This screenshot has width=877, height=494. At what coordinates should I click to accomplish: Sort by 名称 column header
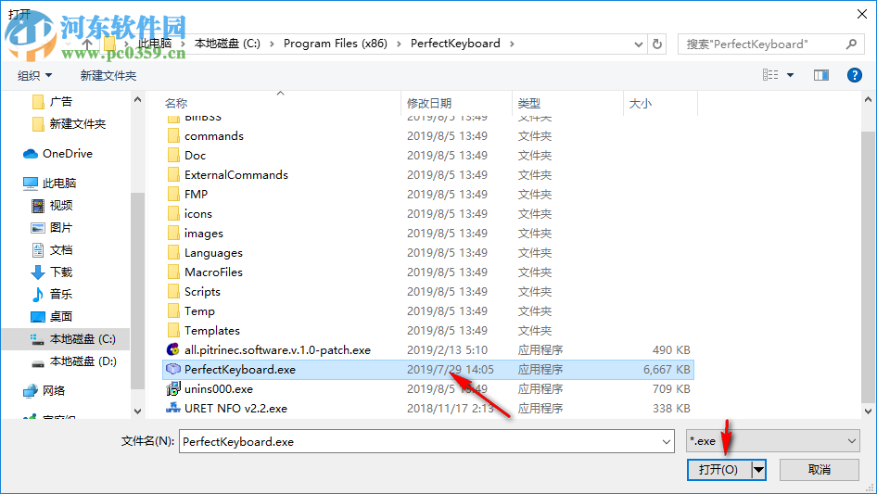(x=175, y=104)
